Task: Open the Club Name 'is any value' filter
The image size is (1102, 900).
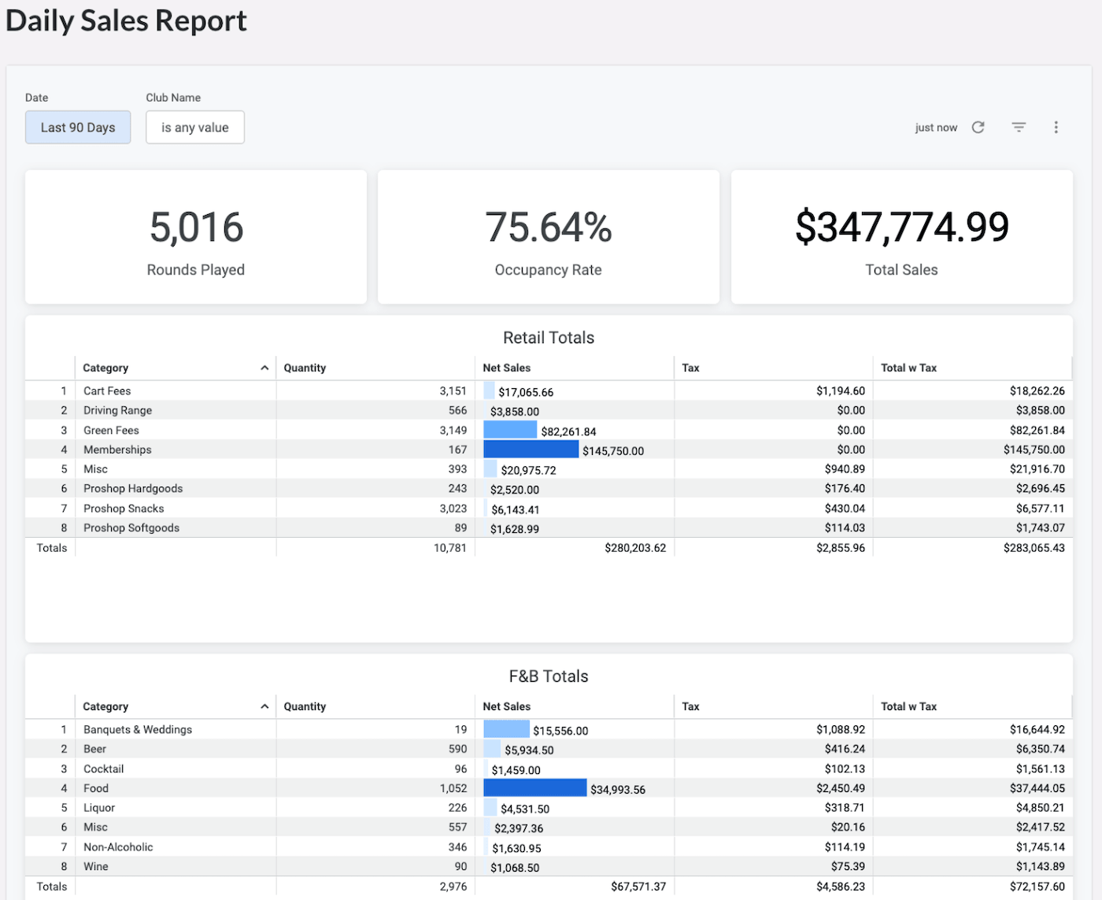Action: click(195, 128)
